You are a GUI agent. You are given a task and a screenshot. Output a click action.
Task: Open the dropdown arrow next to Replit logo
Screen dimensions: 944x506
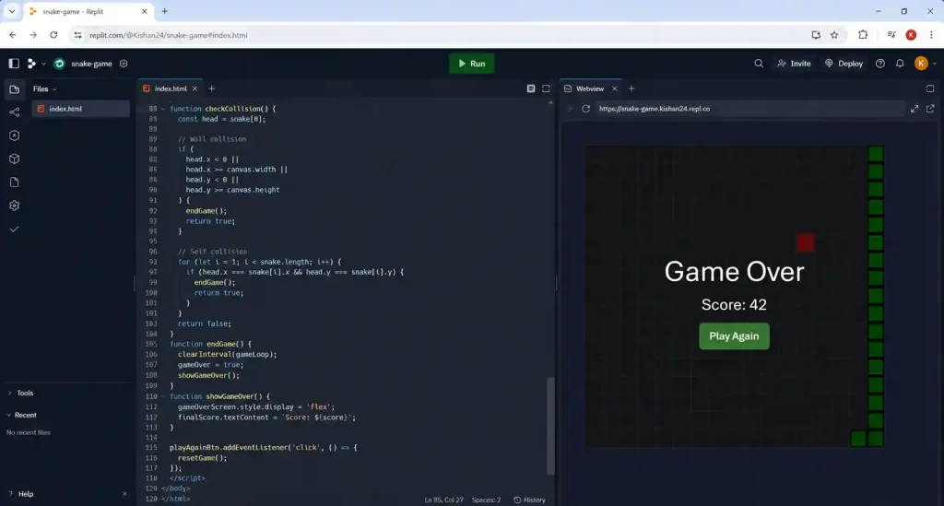[43, 64]
